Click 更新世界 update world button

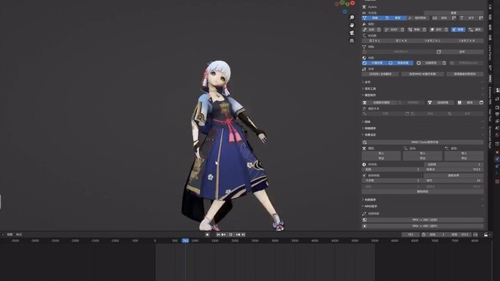click(x=453, y=176)
